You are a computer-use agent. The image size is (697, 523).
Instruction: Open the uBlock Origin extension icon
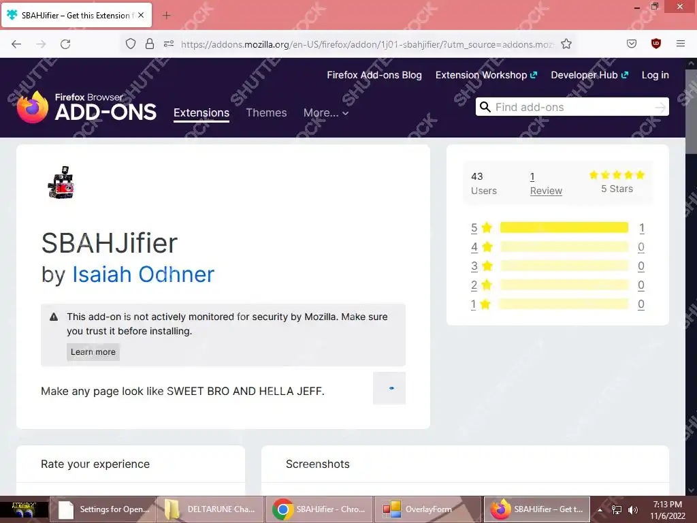click(x=655, y=44)
